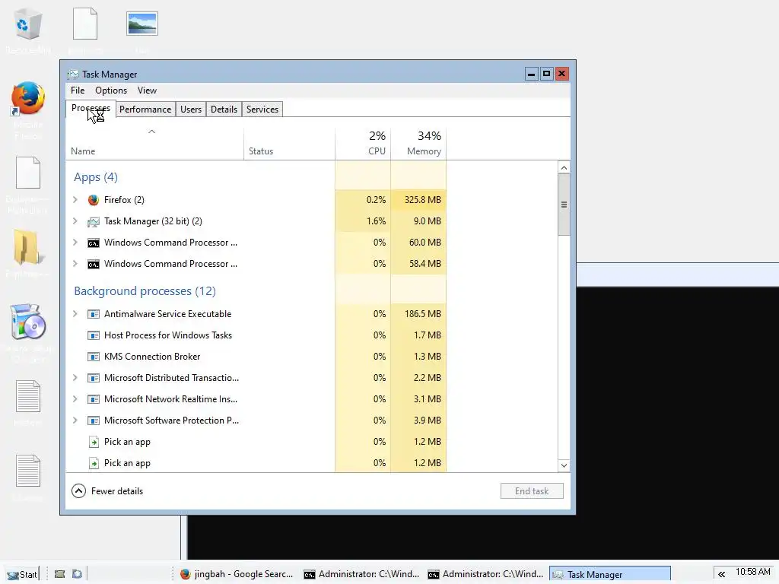Select the KMS Connection Broker row
Viewport: 779px width, 584px height.
pyautogui.click(x=256, y=357)
